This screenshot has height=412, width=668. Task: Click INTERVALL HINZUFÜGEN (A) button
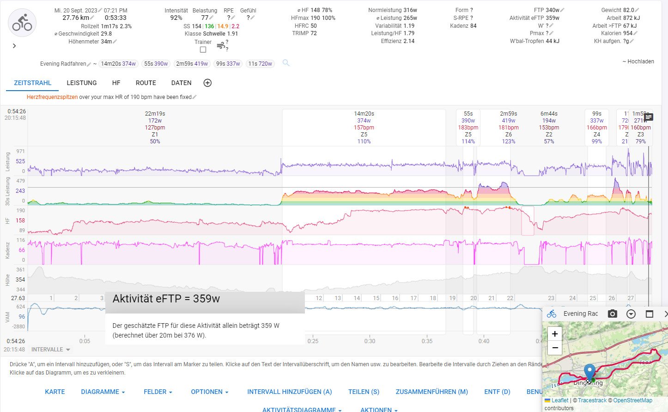click(289, 392)
